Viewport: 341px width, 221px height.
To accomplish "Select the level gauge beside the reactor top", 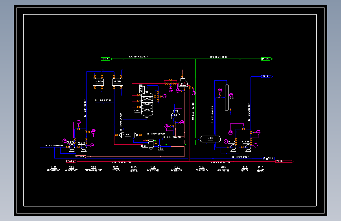I will 141,89.
